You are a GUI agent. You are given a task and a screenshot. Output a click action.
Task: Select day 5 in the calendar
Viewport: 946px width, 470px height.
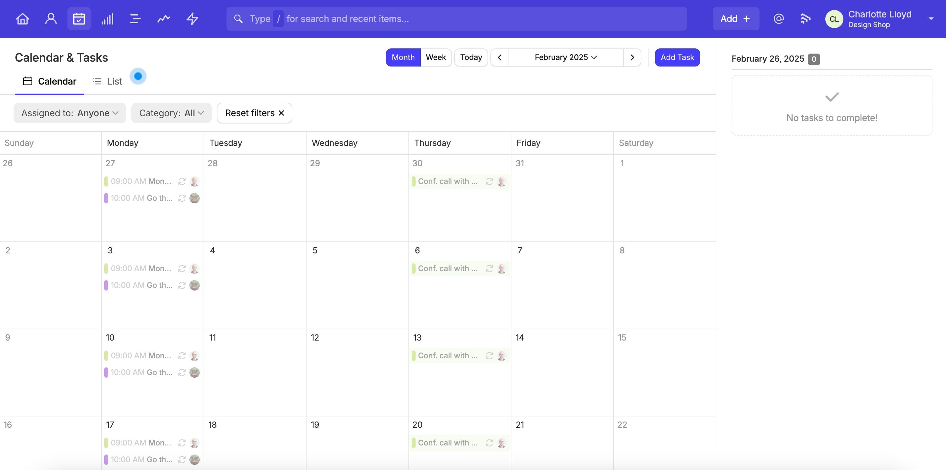pos(315,250)
